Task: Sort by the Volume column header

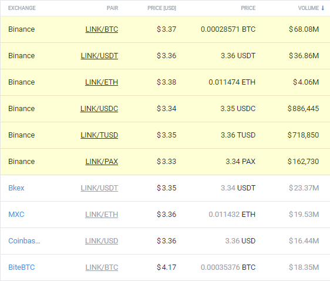Action: [308, 8]
